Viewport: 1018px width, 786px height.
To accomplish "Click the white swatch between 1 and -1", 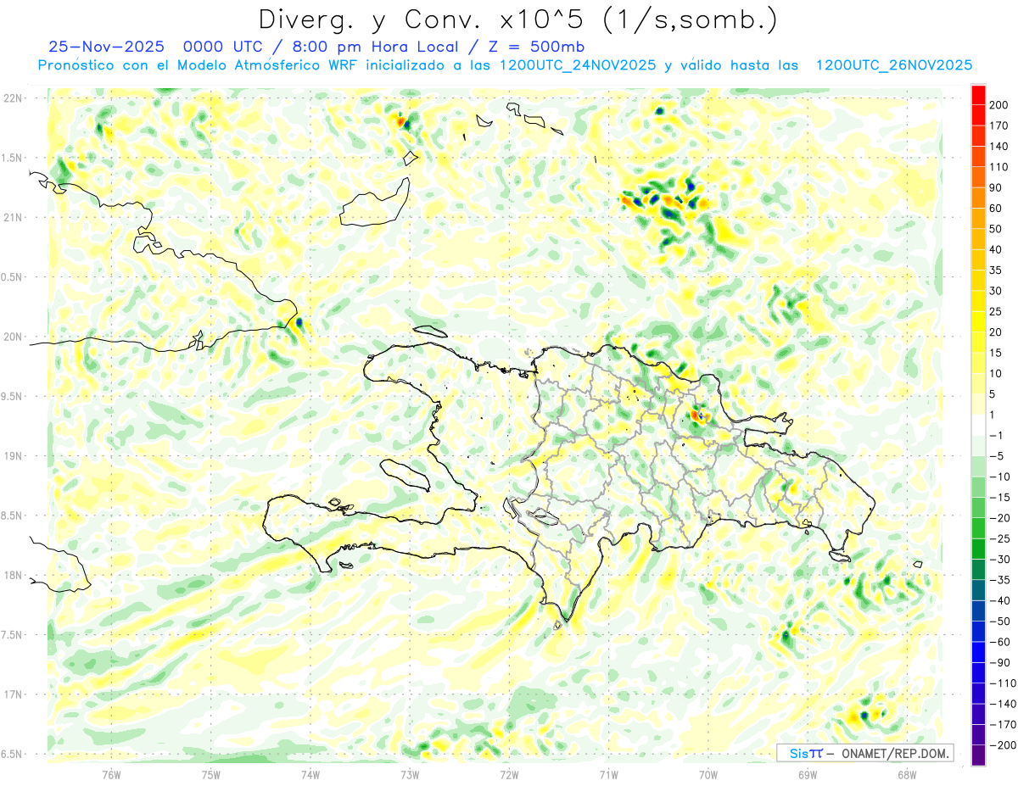I will [978, 425].
